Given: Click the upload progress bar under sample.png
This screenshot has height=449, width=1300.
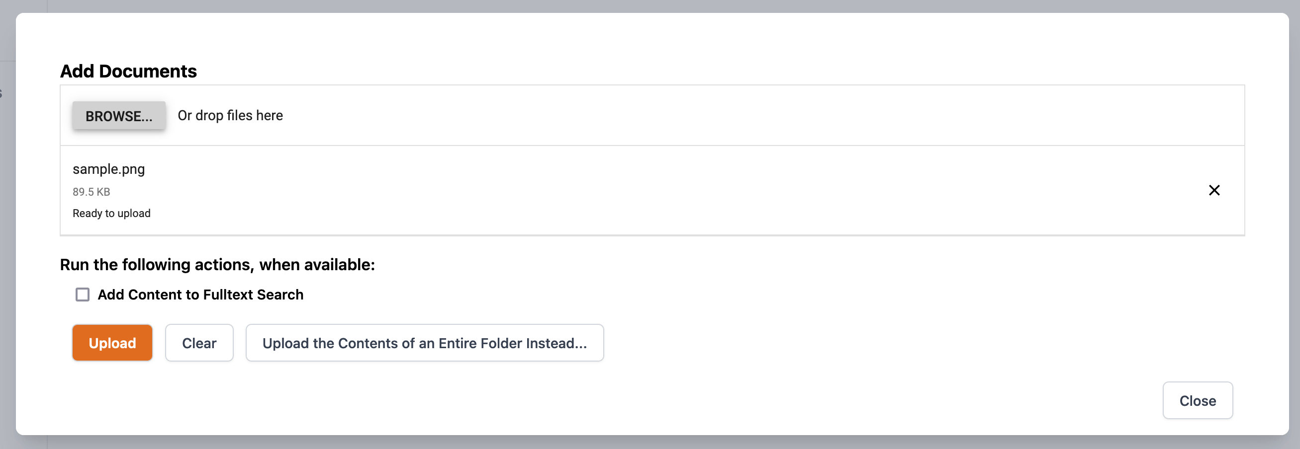Looking at the screenshot, I should 652,235.
